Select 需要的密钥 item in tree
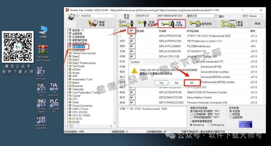 pyautogui.click(x=78, y=47)
